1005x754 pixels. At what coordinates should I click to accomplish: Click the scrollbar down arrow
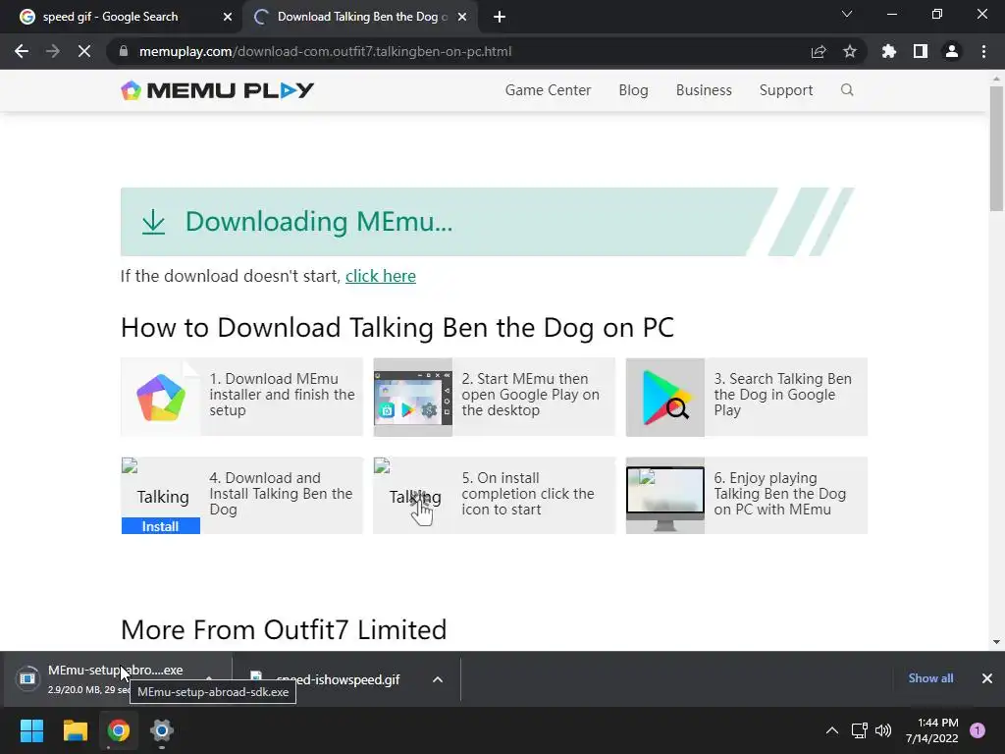(996, 642)
